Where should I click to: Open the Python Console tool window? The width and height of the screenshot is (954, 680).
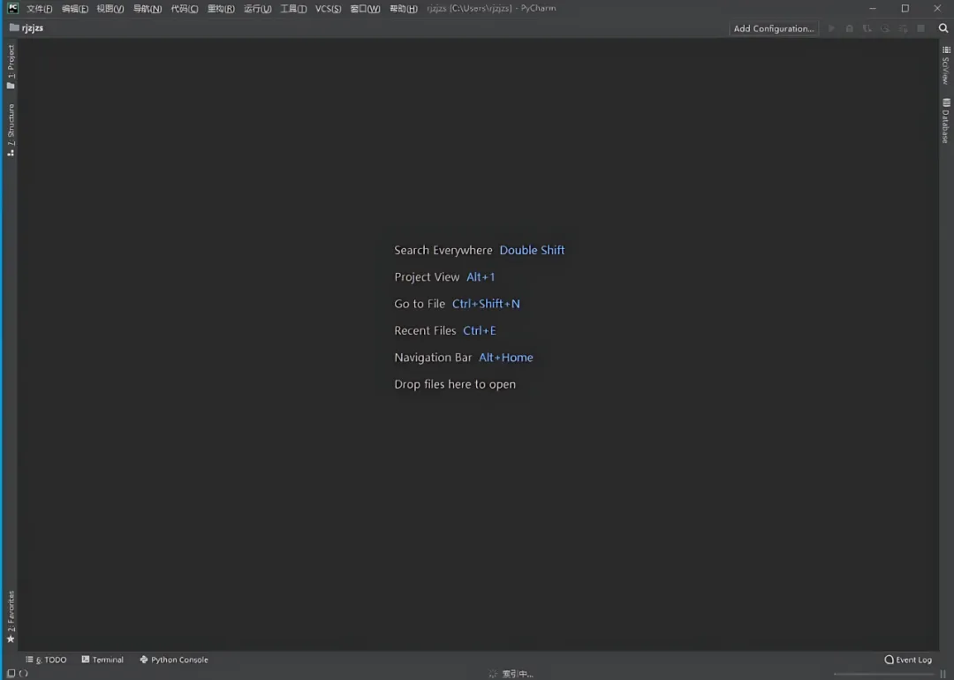point(174,660)
